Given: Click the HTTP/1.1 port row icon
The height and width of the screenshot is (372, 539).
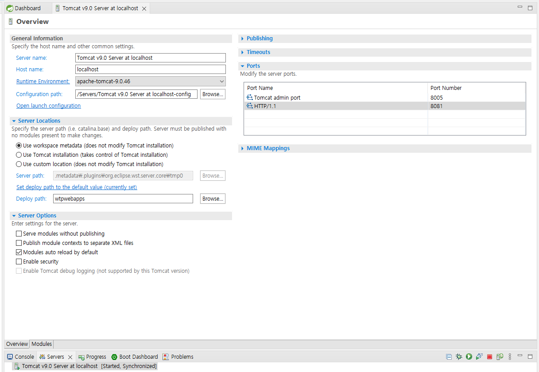Looking at the screenshot, I should [250, 106].
